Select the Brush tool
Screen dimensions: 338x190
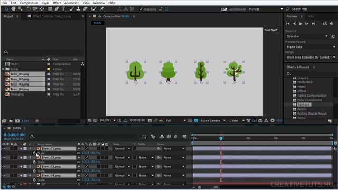point(72,9)
